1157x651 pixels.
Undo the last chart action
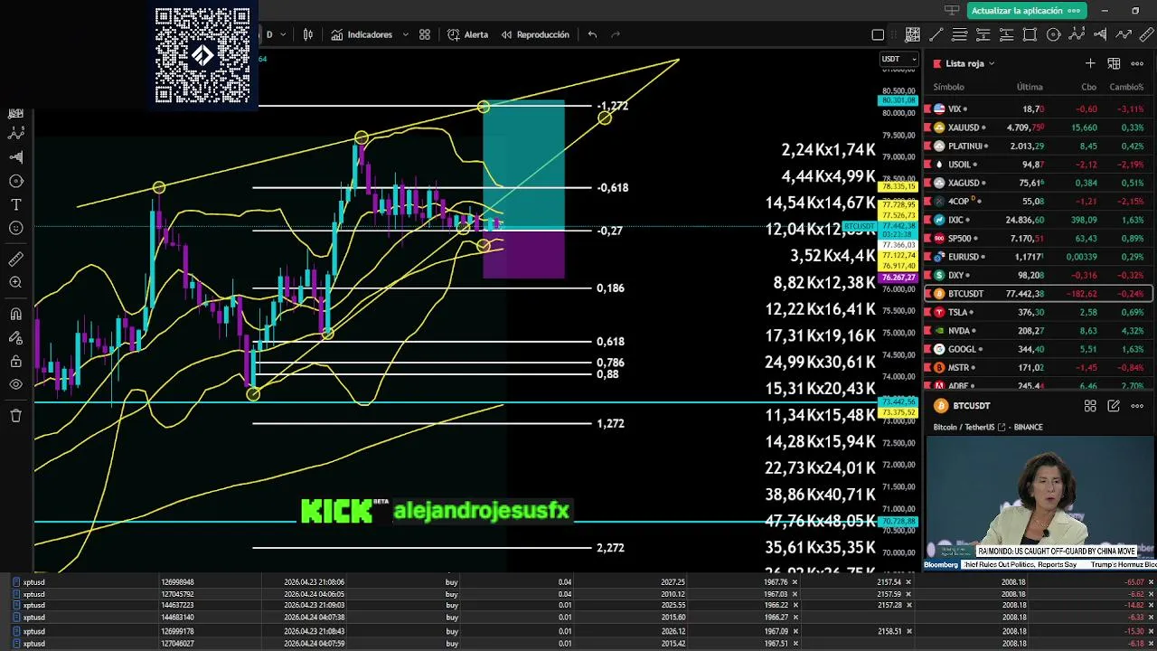(x=592, y=34)
